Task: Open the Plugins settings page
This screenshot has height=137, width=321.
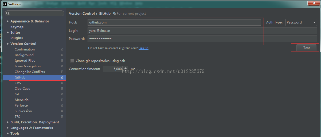Action: 17,38
